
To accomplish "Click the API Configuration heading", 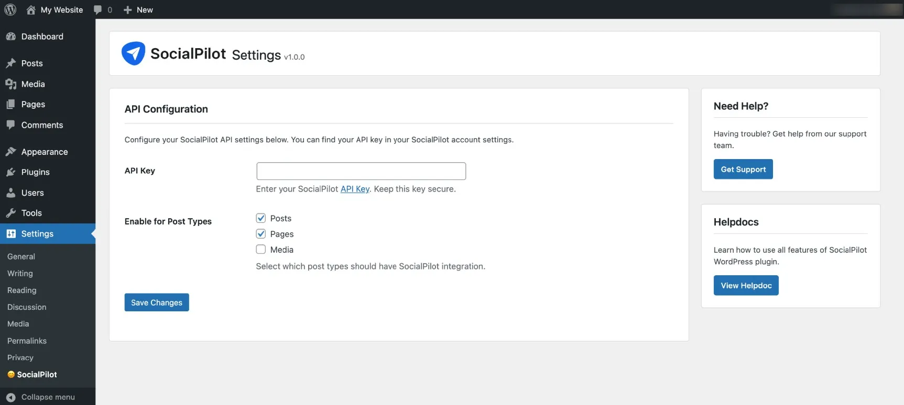I will [166, 109].
